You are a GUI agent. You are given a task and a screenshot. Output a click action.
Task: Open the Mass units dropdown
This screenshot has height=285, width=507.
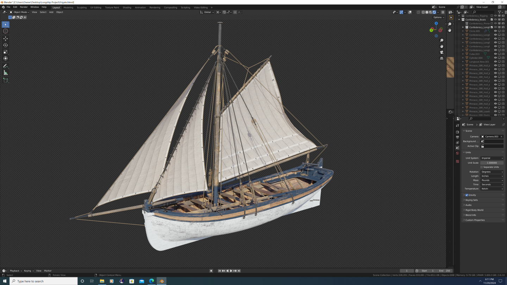tap(492, 180)
